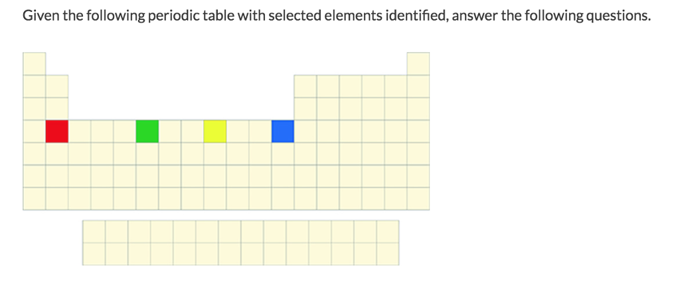Click the cell directly below the yellow cell

[215, 154]
